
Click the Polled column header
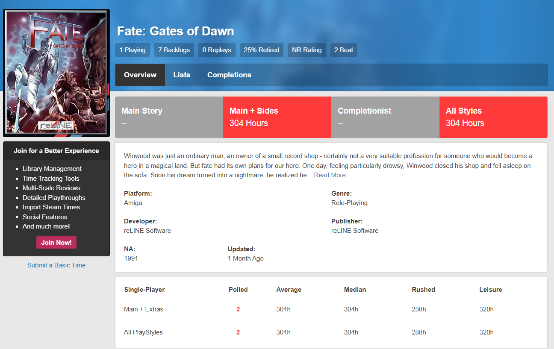pos(238,290)
